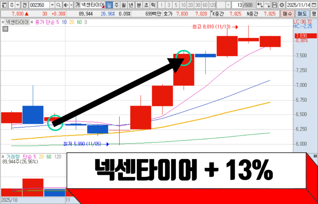Screen dimensions: 318x204
Task: Click the data grid icon below stock name
Action: pos(5,29)
